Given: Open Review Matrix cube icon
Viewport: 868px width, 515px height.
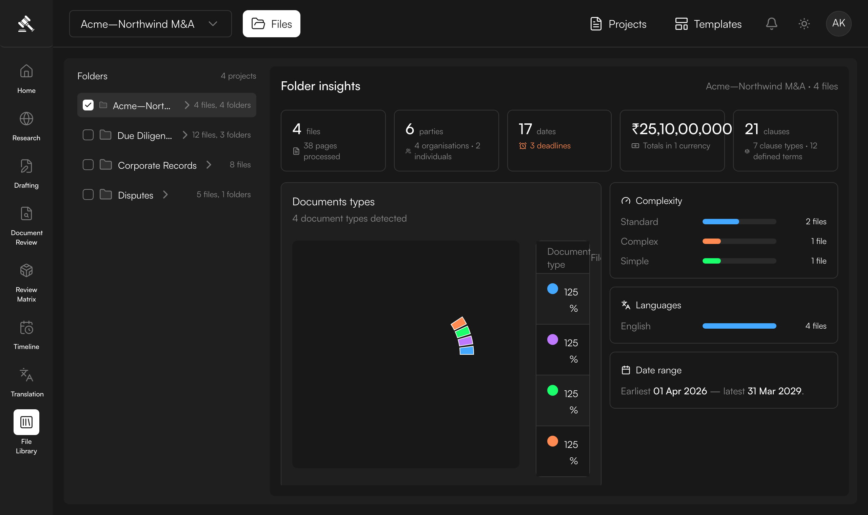Looking at the screenshot, I should coord(26,271).
